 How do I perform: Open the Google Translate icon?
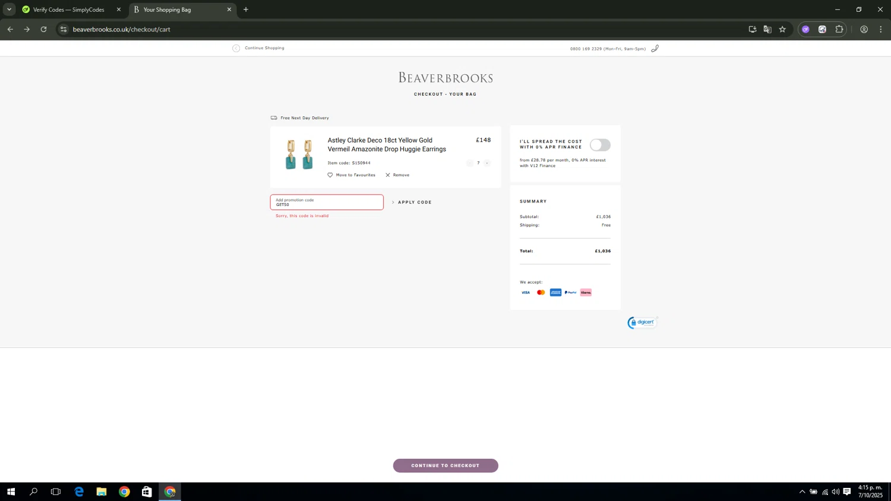pyautogui.click(x=767, y=29)
